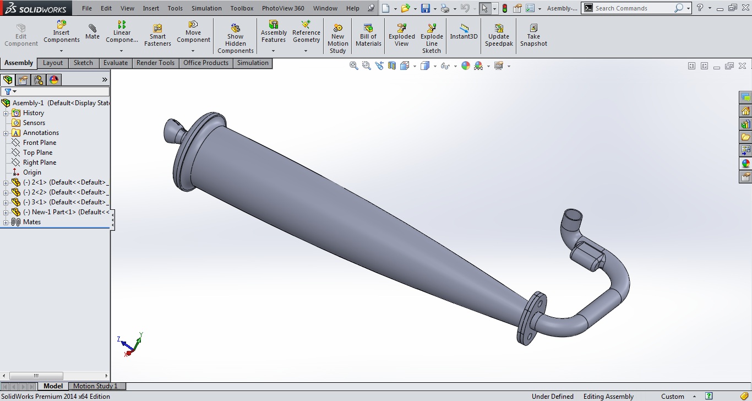The height and width of the screenshot is (401, 752).
Task: Open the PropertyManager tab icon
Action: pyautogui.click(x=23, y=80)
